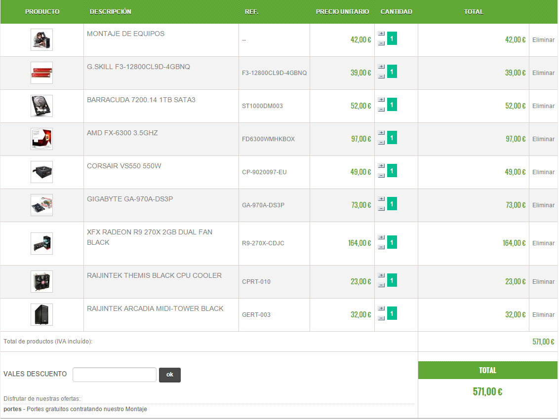
Task: Click the R9-270X-CDJC reference text
Action: click(x=263, y=243)
